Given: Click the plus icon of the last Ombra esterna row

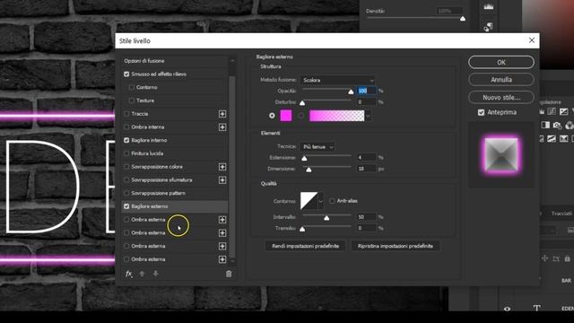Looking at the screenshot, I should coord(222,259).
